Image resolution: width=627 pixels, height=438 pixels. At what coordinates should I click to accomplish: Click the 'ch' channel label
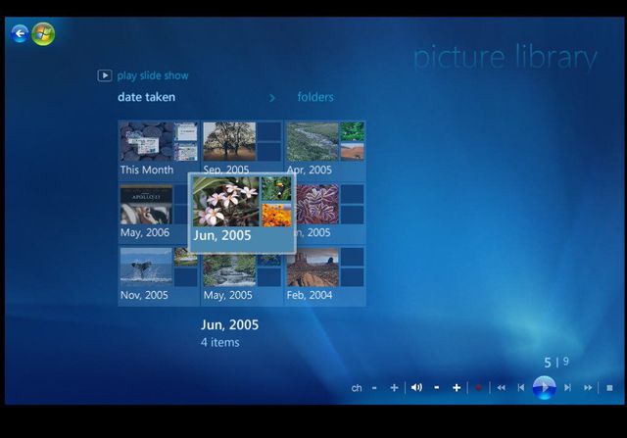coord(357,388)
